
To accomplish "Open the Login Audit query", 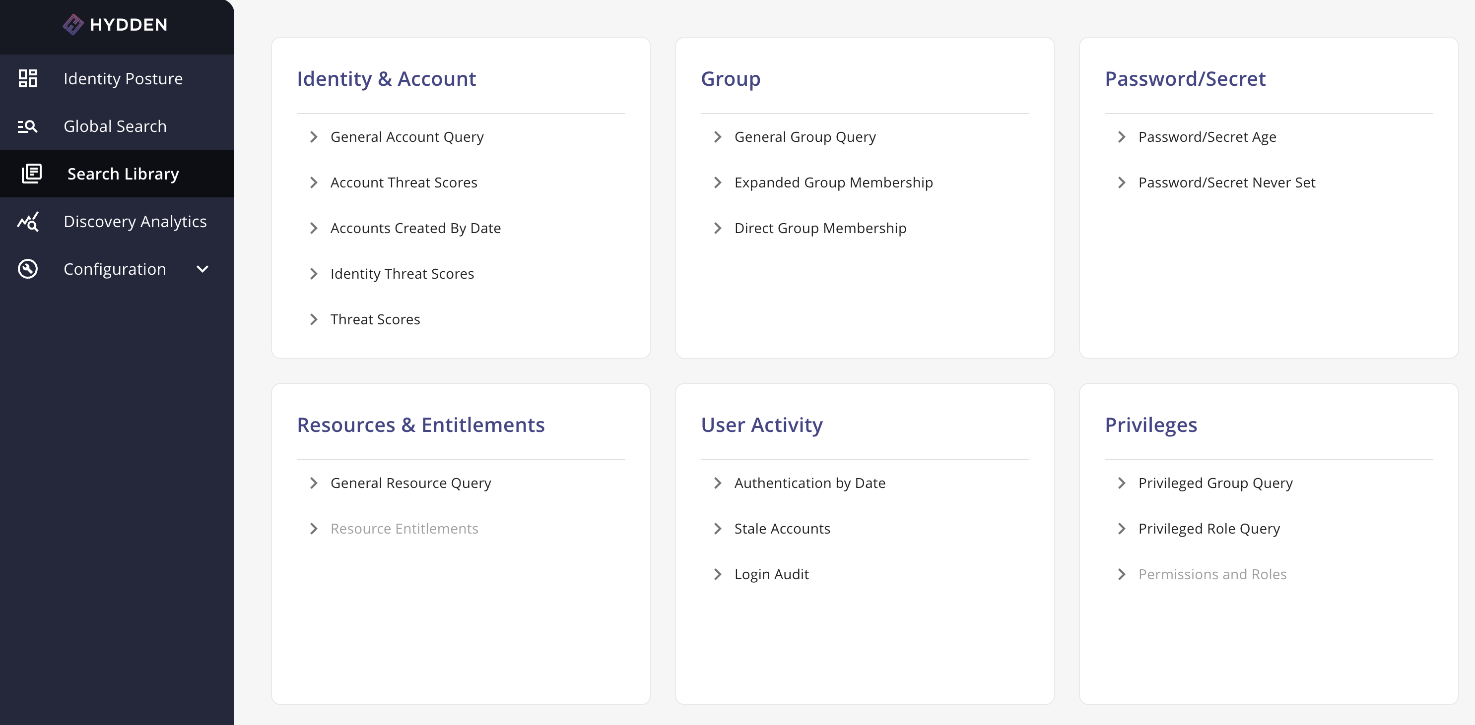I will (x=771, y=574).
